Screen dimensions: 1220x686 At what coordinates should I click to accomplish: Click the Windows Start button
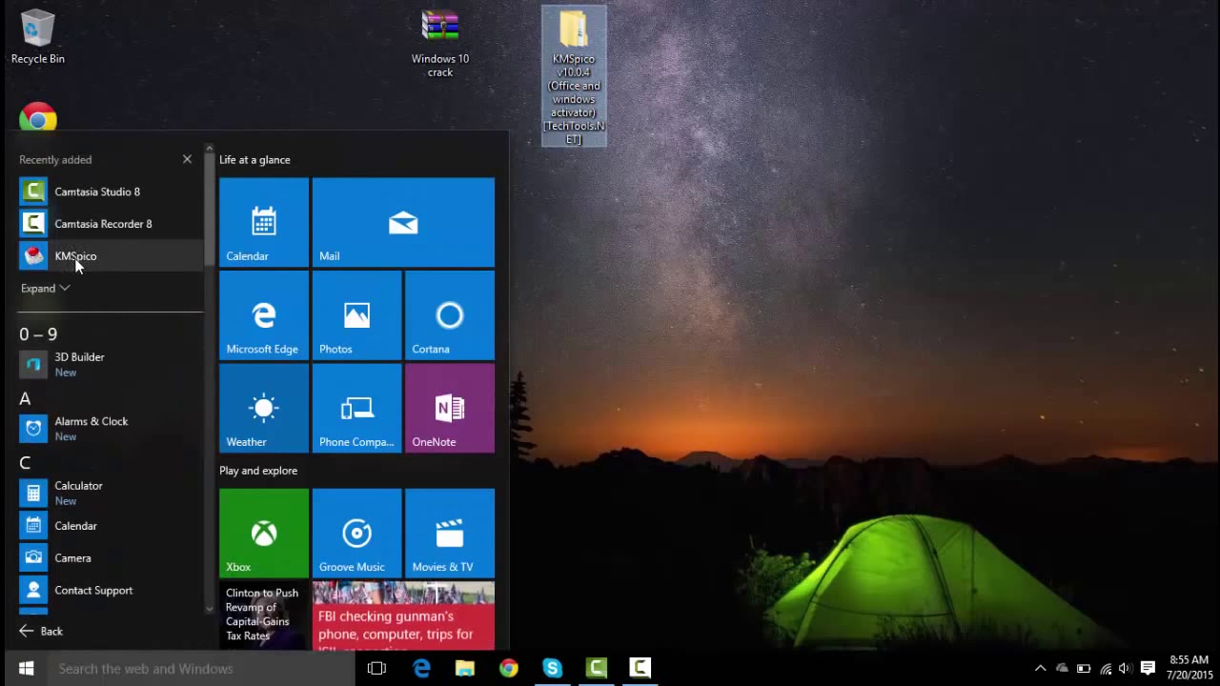(x=26, y=668)
